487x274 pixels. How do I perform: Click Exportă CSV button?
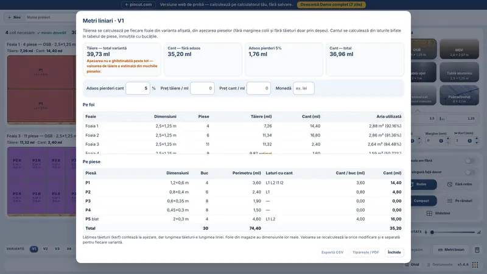point(332,252)
